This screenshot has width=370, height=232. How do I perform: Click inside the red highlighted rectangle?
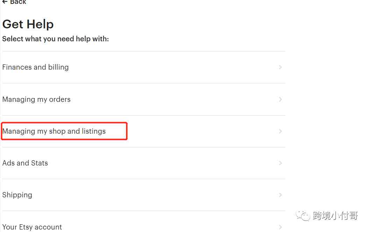point(64,131)
